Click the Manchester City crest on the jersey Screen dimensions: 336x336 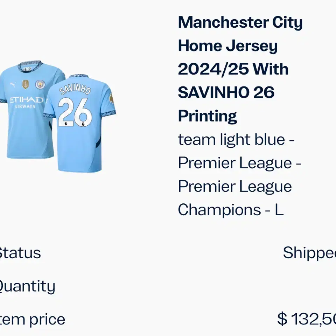[40, 85]
